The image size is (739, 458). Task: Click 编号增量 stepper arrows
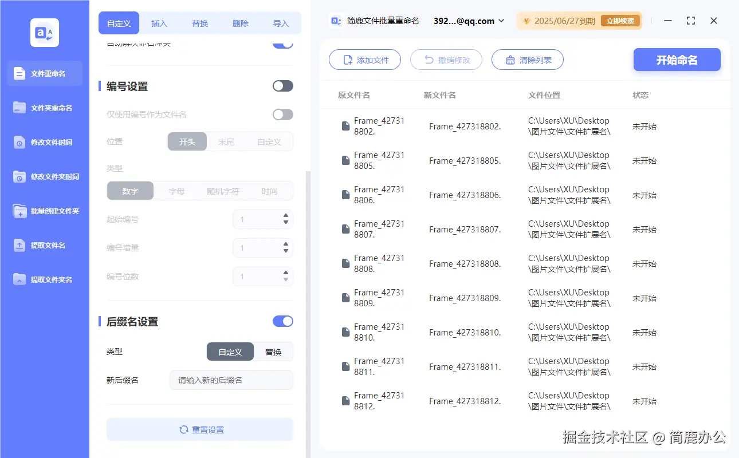pyautogui.click(x=286, y=248)
